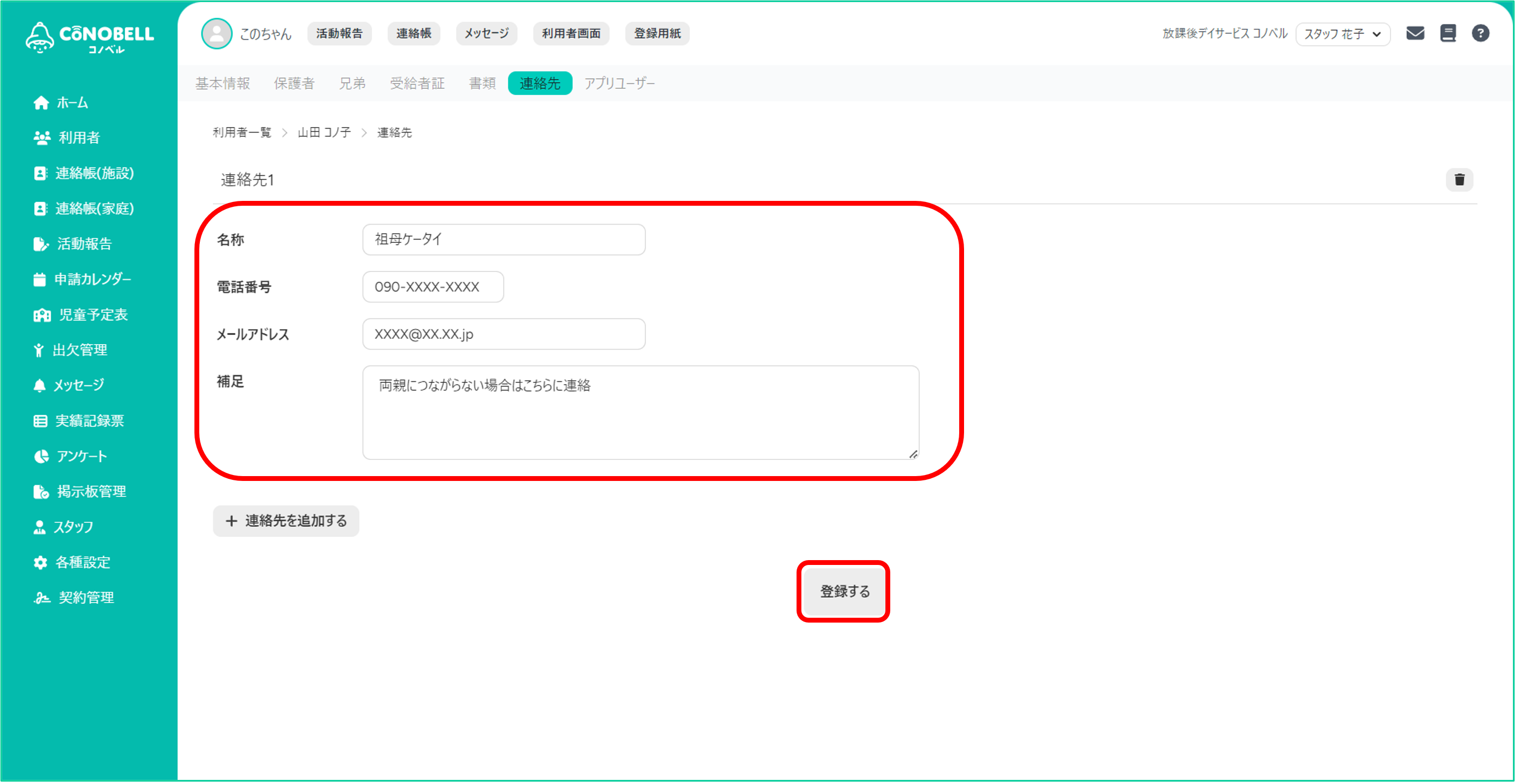Open the スタッフ 花子 dropdown
This screenshot has width=1515, height=782.
[x=1343, y=34]
